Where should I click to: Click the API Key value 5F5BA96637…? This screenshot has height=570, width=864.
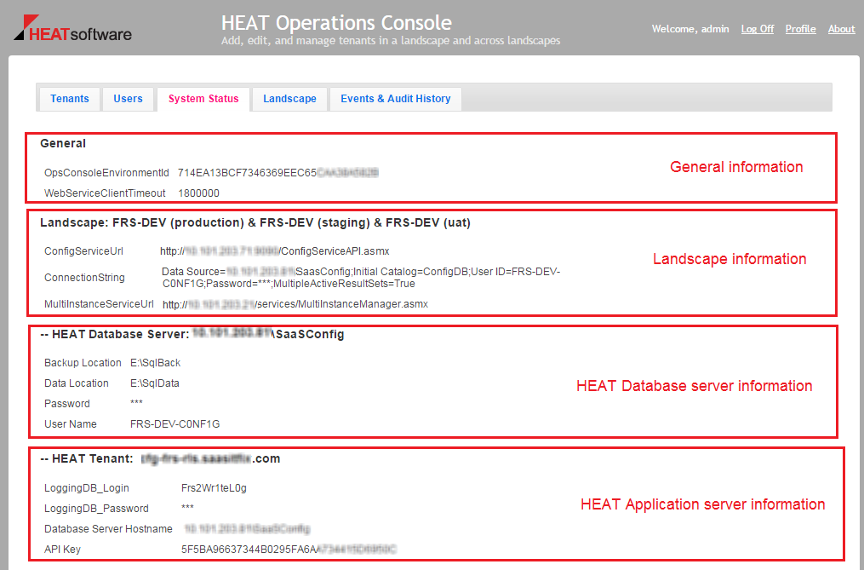(289, 549)
